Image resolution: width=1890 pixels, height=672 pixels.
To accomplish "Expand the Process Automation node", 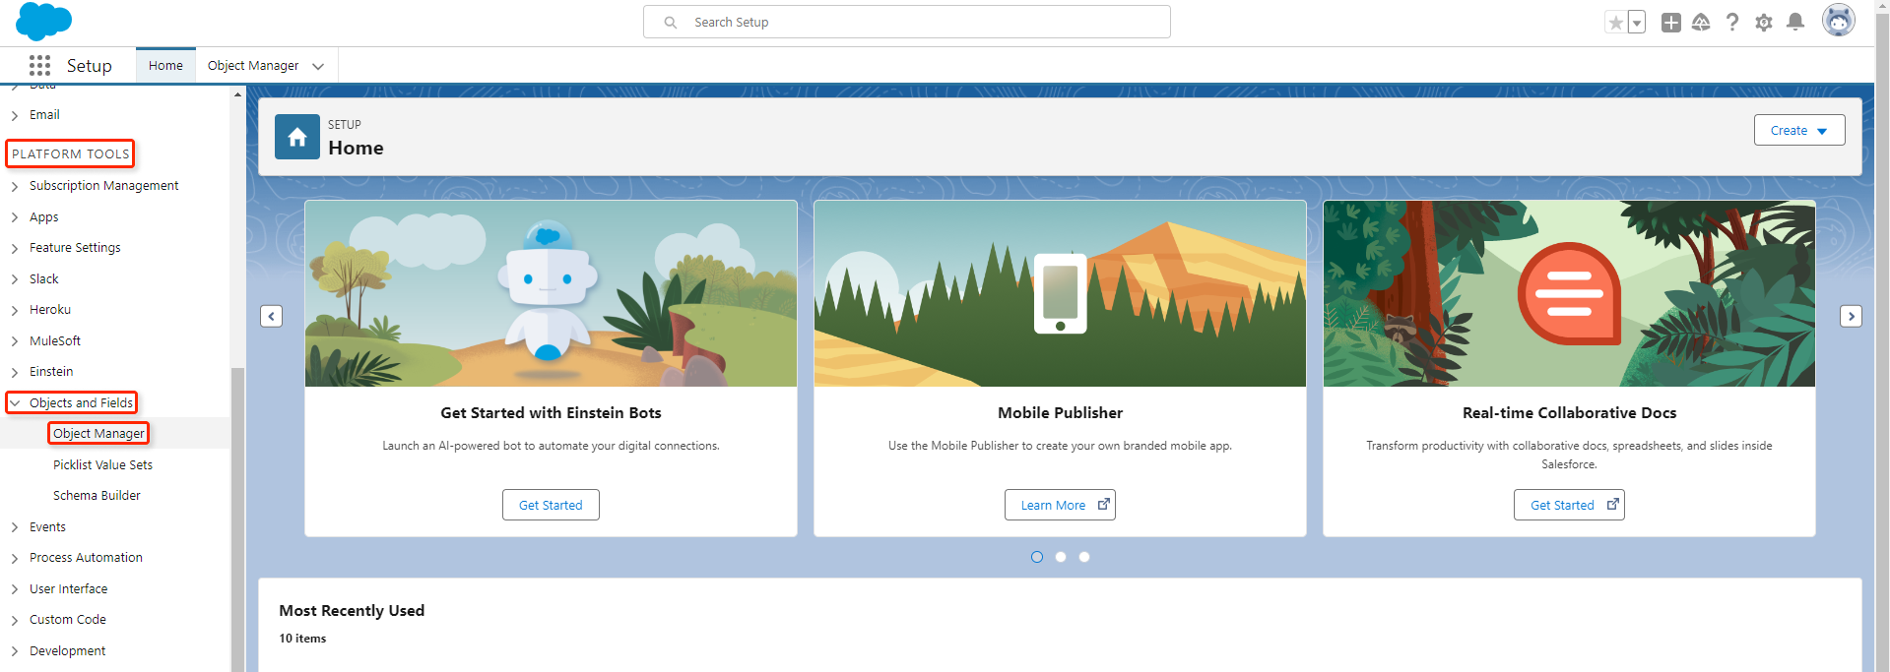I will click(x=15, y=558).
